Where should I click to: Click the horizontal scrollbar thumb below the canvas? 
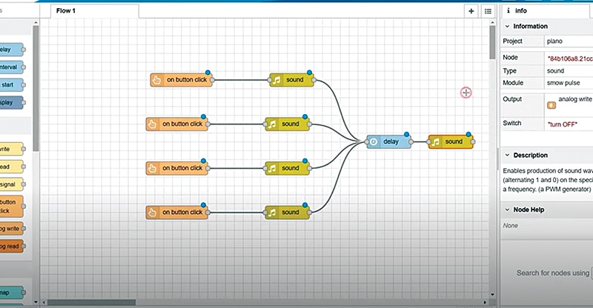tap(91, 302)
